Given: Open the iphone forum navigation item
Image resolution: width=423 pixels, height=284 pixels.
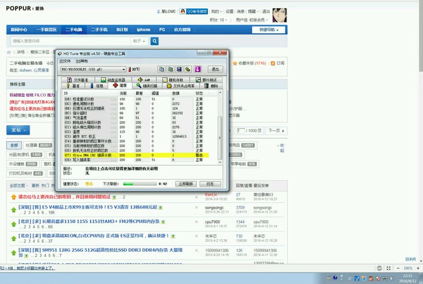Looking at the screenshot, I should click(x=144, y=30).
